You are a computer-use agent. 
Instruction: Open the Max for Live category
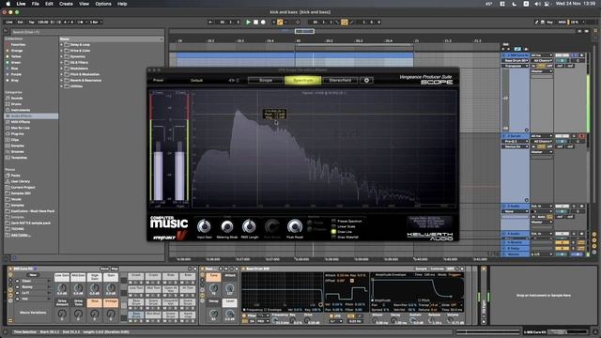(x=20, y=128)
